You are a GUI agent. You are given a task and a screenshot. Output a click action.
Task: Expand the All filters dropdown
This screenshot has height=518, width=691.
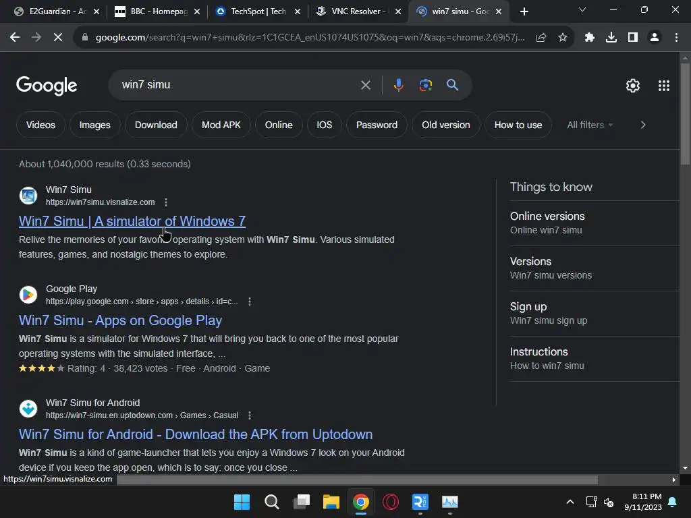click(x=590, y=125)
